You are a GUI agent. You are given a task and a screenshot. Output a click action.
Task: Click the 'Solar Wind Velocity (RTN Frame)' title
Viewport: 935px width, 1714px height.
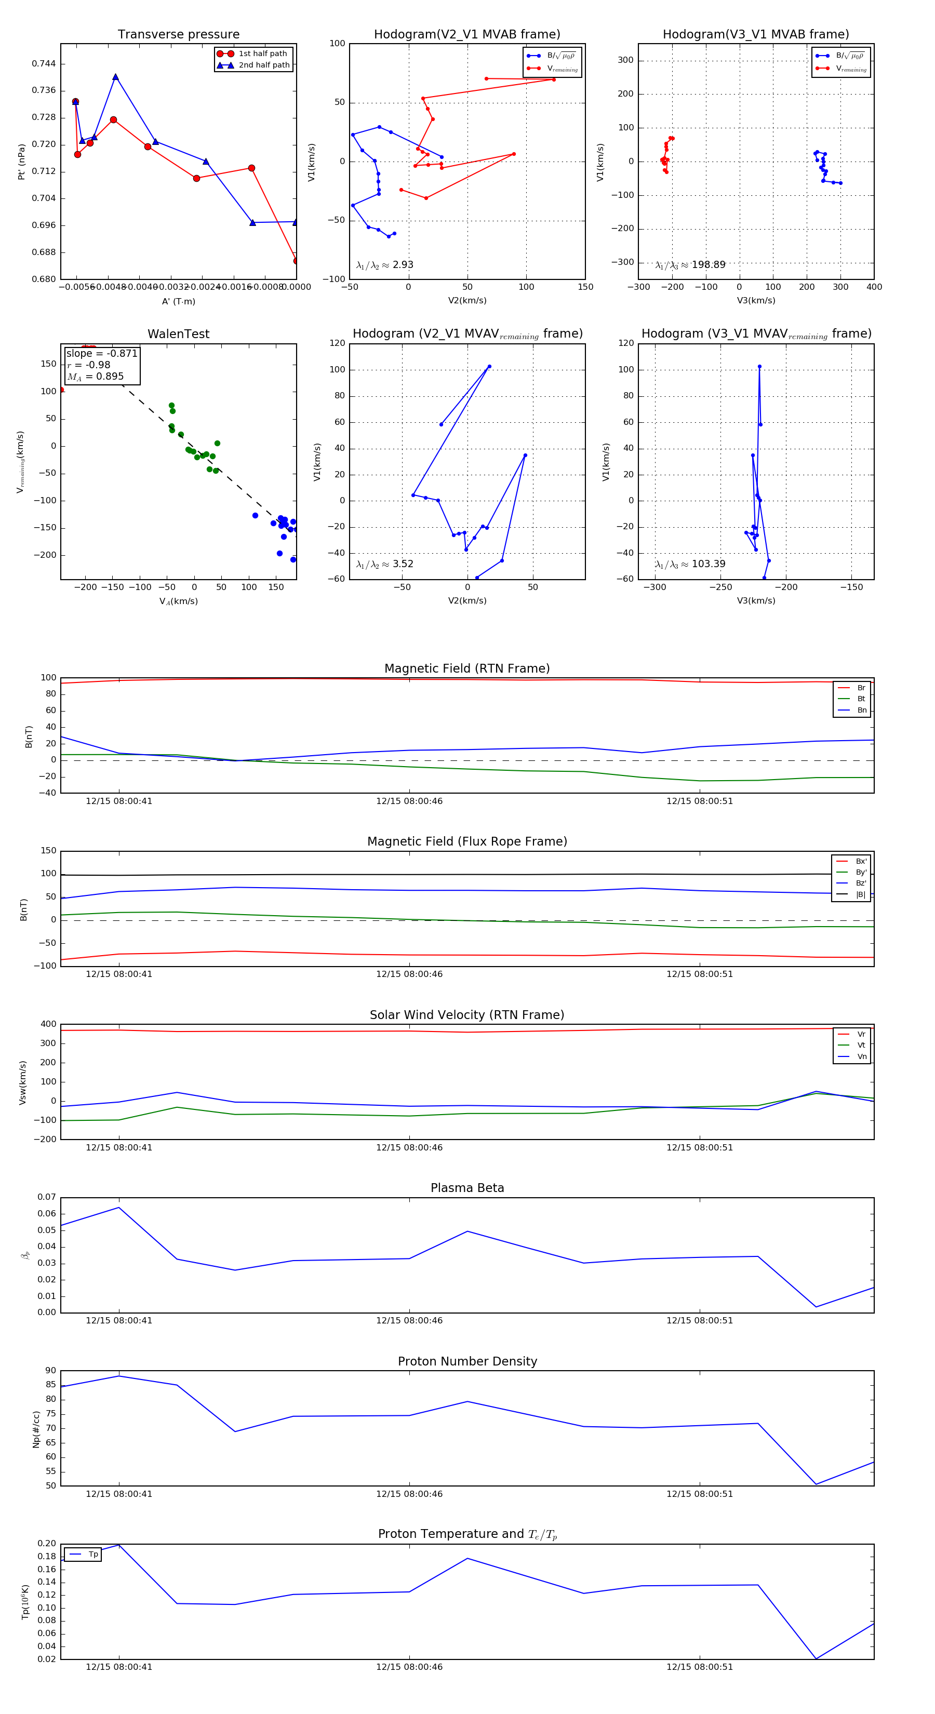[x=467, y=1015]
